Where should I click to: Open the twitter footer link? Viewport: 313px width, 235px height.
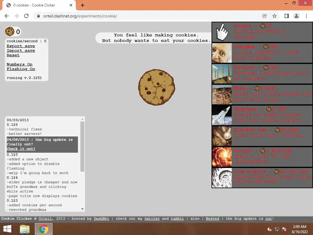pyautogui.click(x=152, y=218)
